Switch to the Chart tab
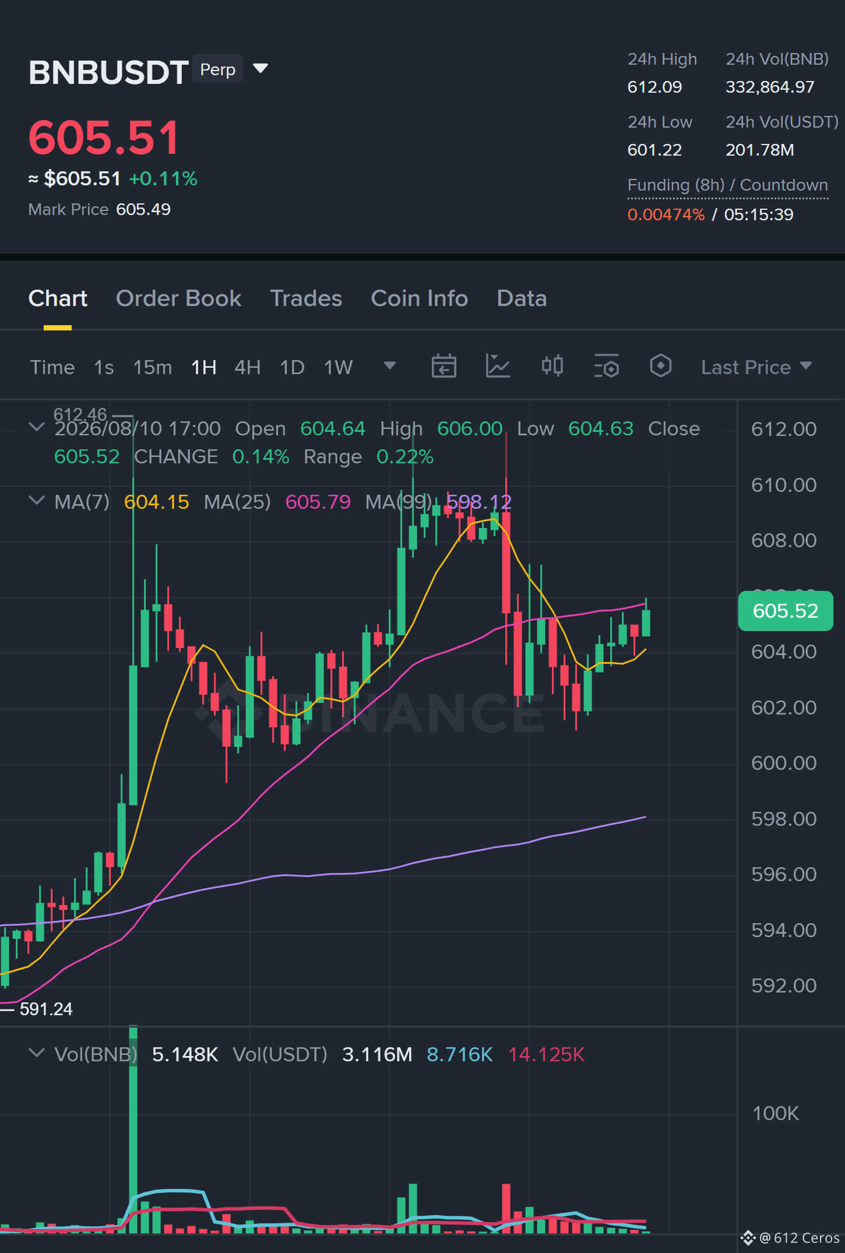Image resolution: width=845 pixels, height=1253 pixels. coord(58,298)
